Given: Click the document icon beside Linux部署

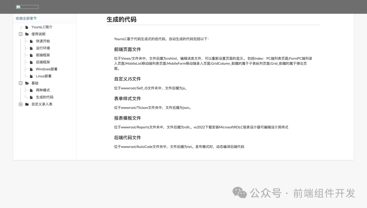Looking at the screenshot, I should pos(31,76).
